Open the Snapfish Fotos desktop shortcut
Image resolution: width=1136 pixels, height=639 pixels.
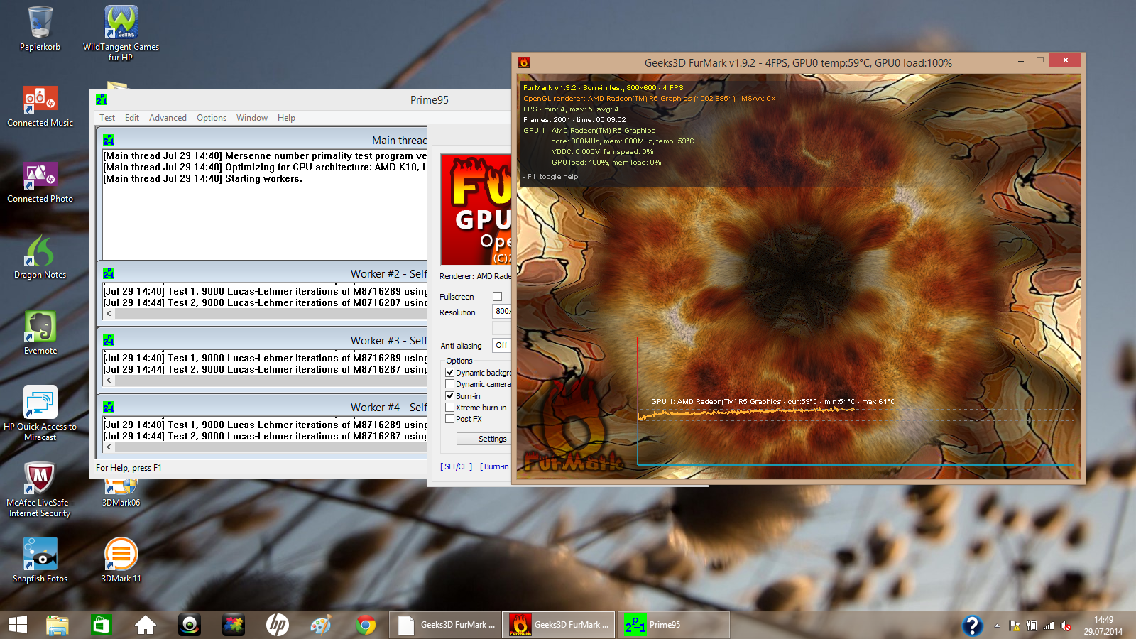click(x=40, y=560)
